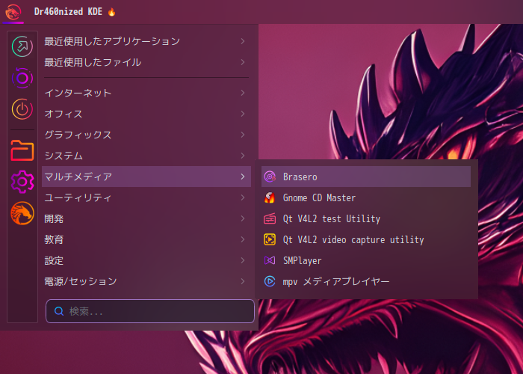Select the マルチメディア category
Viewport: 523px width, 374px height.
tap(146, 177)
